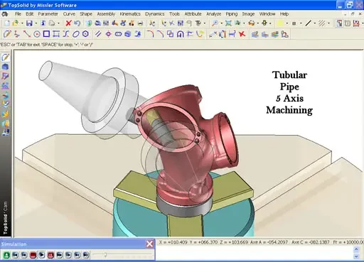Open the Kinematics menu
Screen dimensions: 364x262
coord(130,14)
